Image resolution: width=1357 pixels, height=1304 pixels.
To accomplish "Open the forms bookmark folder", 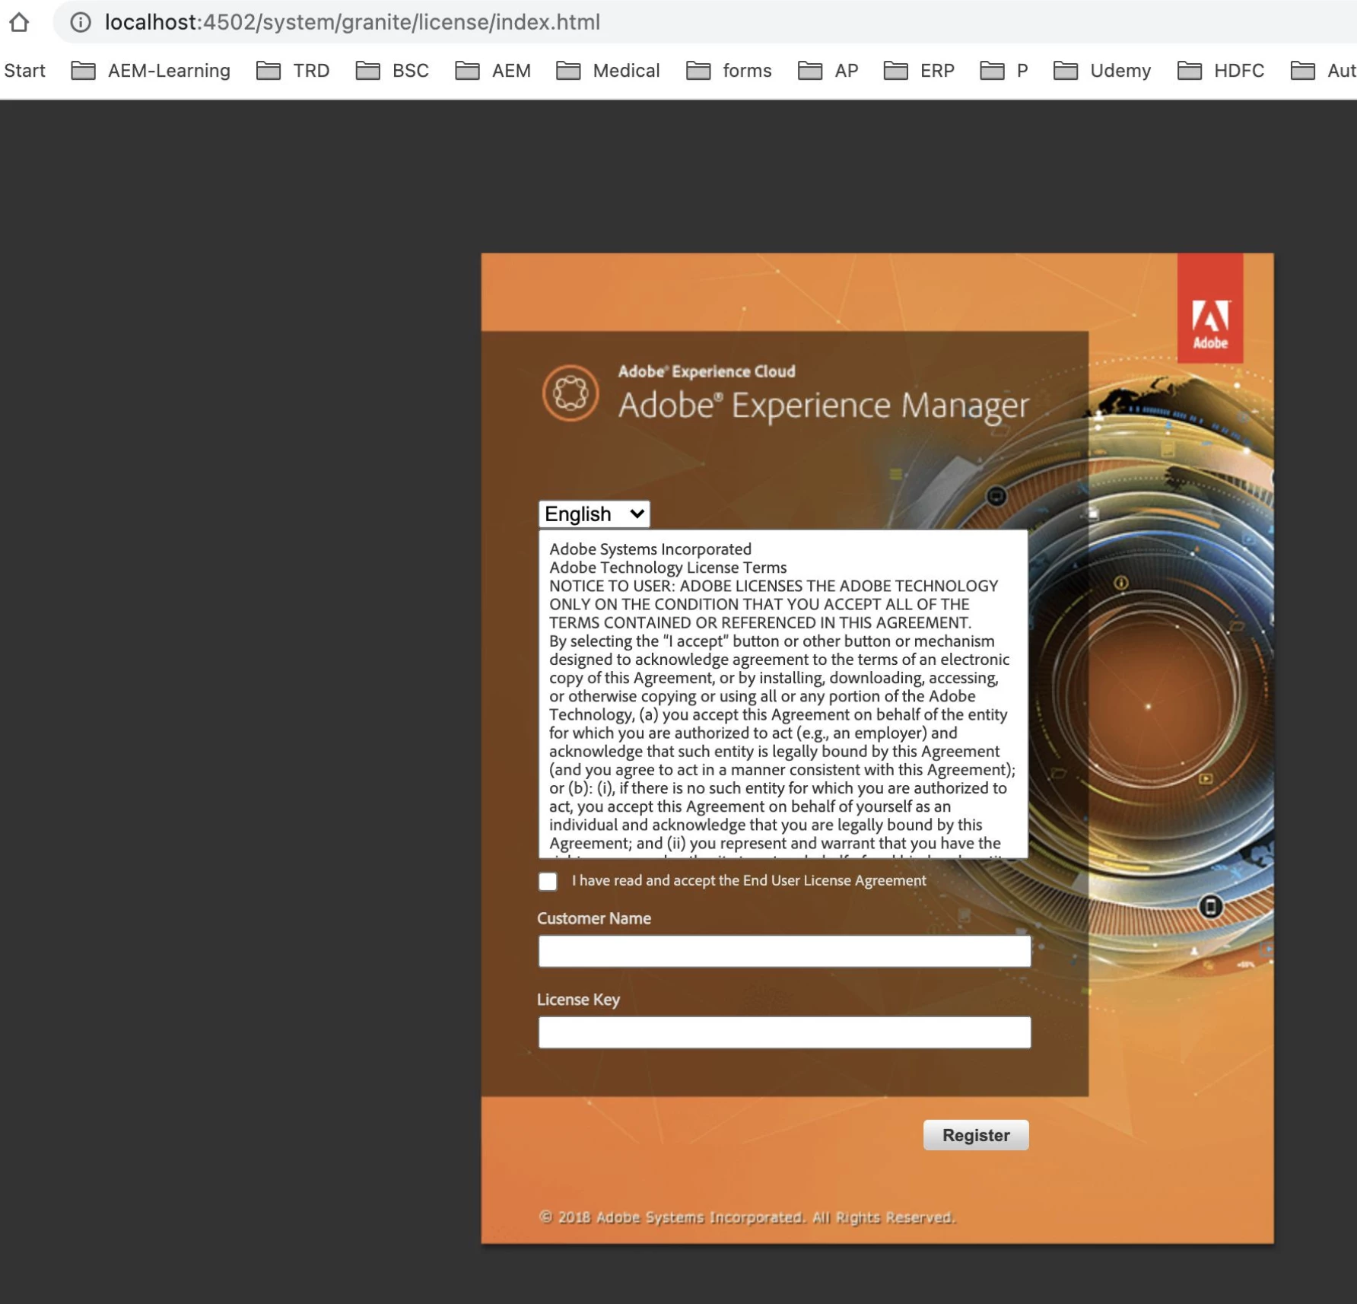I will point(729,71).
